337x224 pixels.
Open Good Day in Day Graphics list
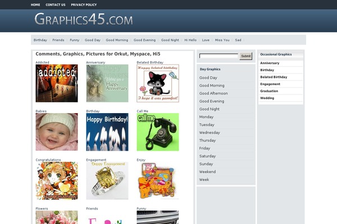tap(208, 78)
